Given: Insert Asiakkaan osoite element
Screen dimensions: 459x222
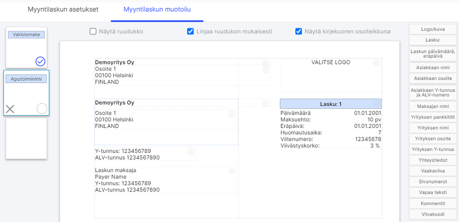Looking at the screenshot, I should [433, 78].
